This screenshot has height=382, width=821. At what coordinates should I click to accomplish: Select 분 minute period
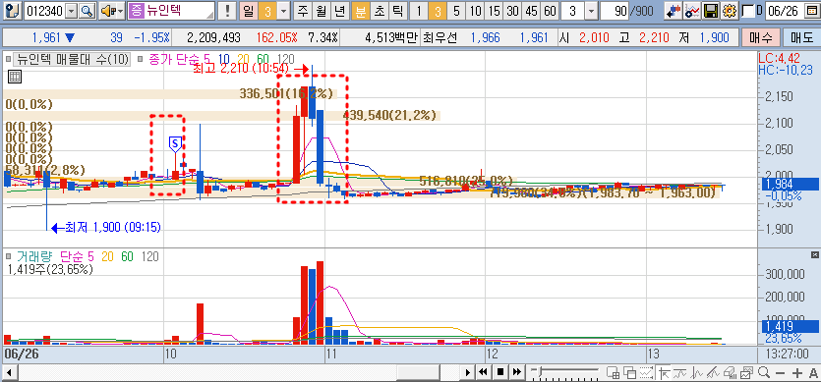[x=360, y=11]
